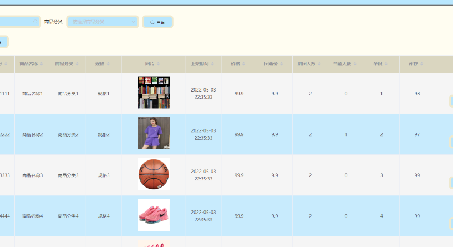Click the 当前人数 column header text
453x247 pixels.
pyautogui.click(x=342, y=64)
